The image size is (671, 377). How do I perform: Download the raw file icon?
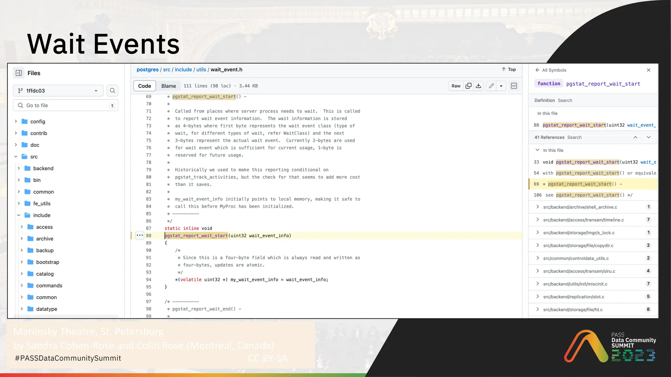(478, 86)
